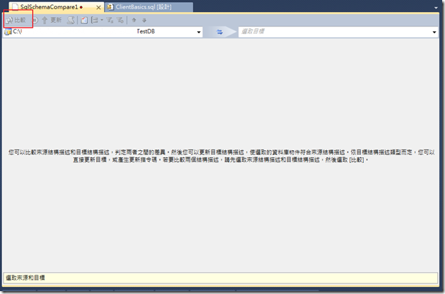Click the group results icon
The image size is (445, 294).
click(x=95, y=20)
